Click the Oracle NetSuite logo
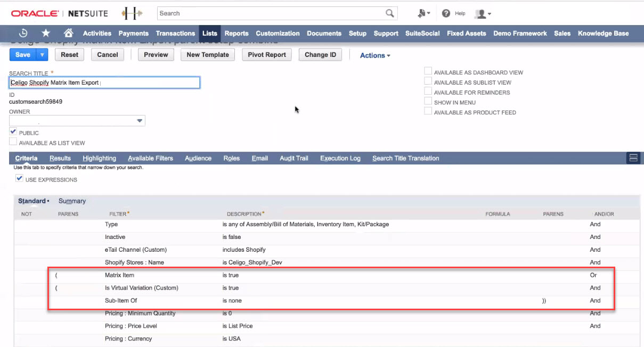Image resolution: width=644 pixels, height=347 pixels. pyautogui.click(x=59, y=13)
